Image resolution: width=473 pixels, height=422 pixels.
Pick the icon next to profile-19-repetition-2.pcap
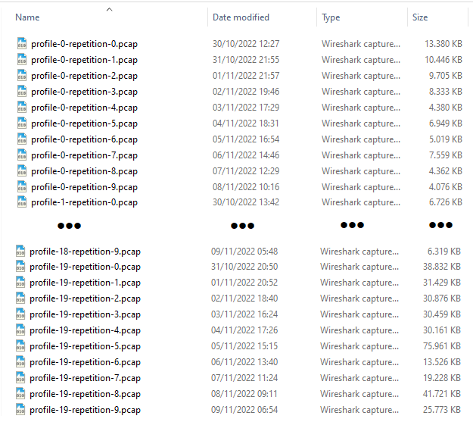tap(20, 299)
